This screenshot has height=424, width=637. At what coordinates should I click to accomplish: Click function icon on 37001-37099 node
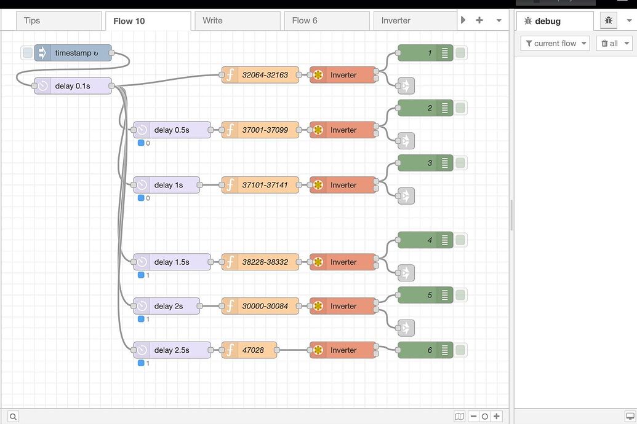[x=230, y=130]
